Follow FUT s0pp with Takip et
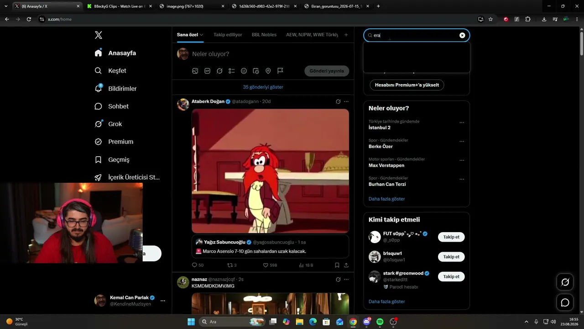Screen dimensions: 584x329 451,237
